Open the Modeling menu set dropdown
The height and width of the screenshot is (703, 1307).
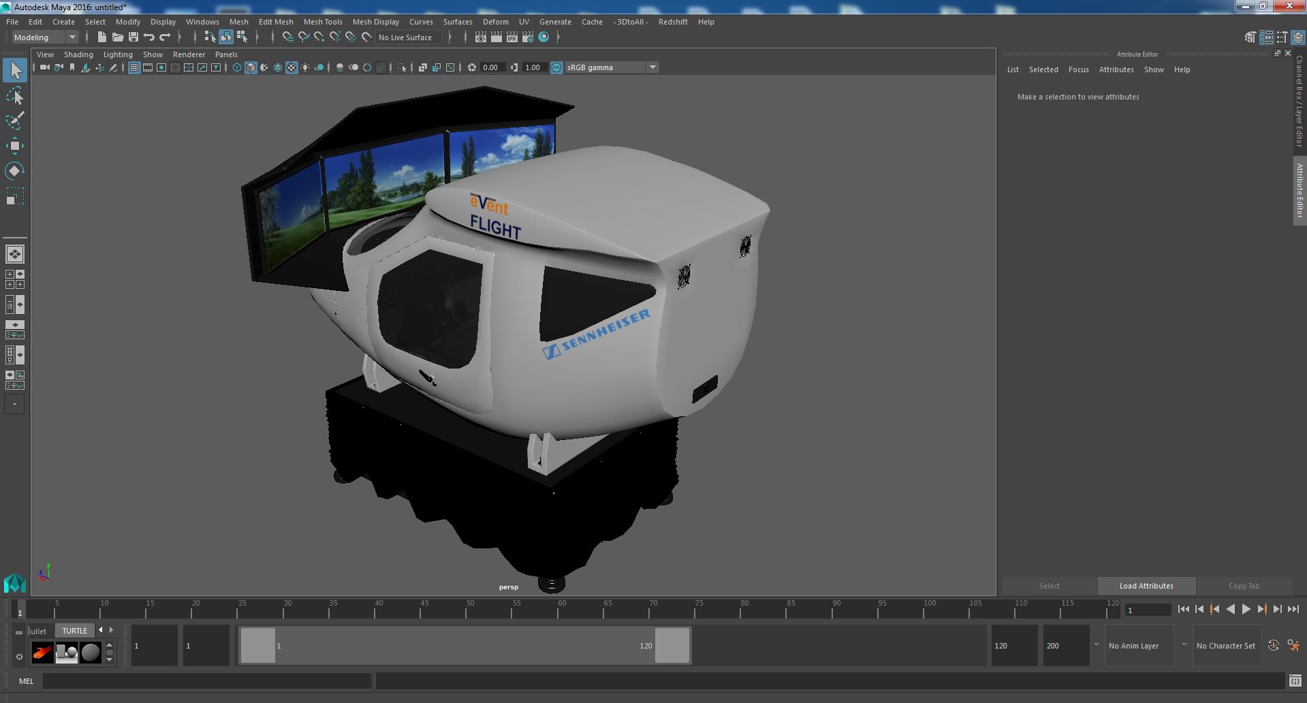45,37
